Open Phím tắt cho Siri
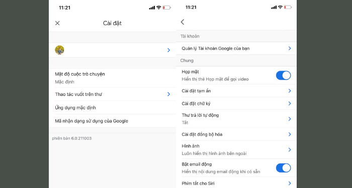The height and width of the screenshot is (188, 352). [x=236, y=183]
